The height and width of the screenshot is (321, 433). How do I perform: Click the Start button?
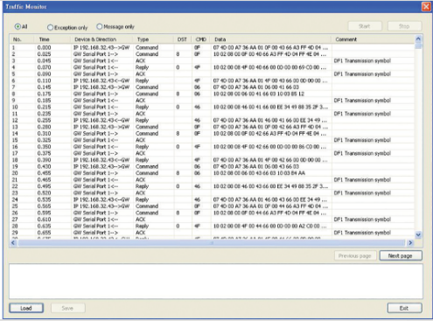point(365,26)
